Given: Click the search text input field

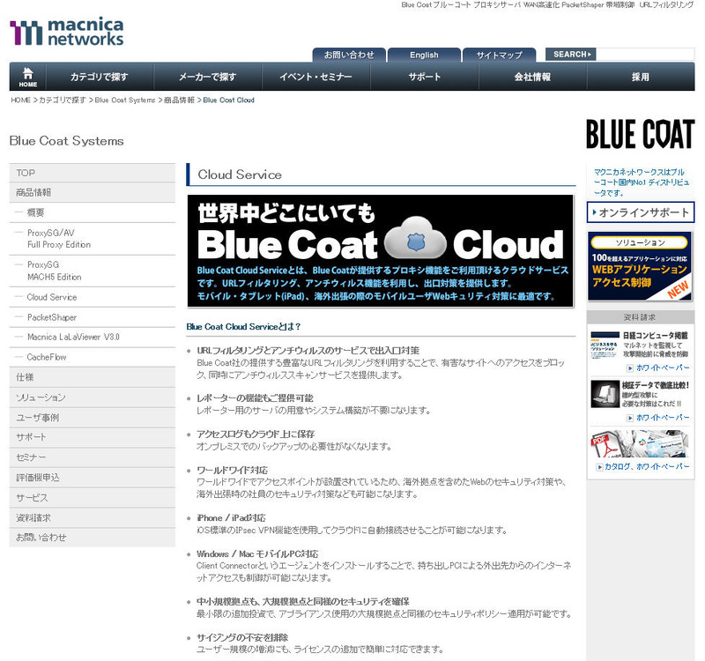Looking at the screenshot, I should click(x=645, y=55).
